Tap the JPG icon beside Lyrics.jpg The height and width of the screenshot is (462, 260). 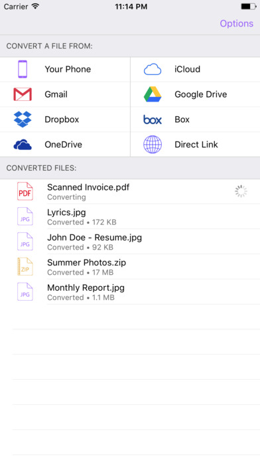pos(25,216)
